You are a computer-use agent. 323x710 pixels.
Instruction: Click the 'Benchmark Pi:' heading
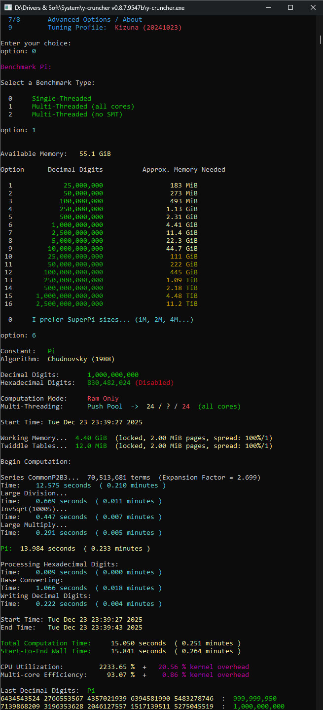pyautogui.click(x=26, y=67)
